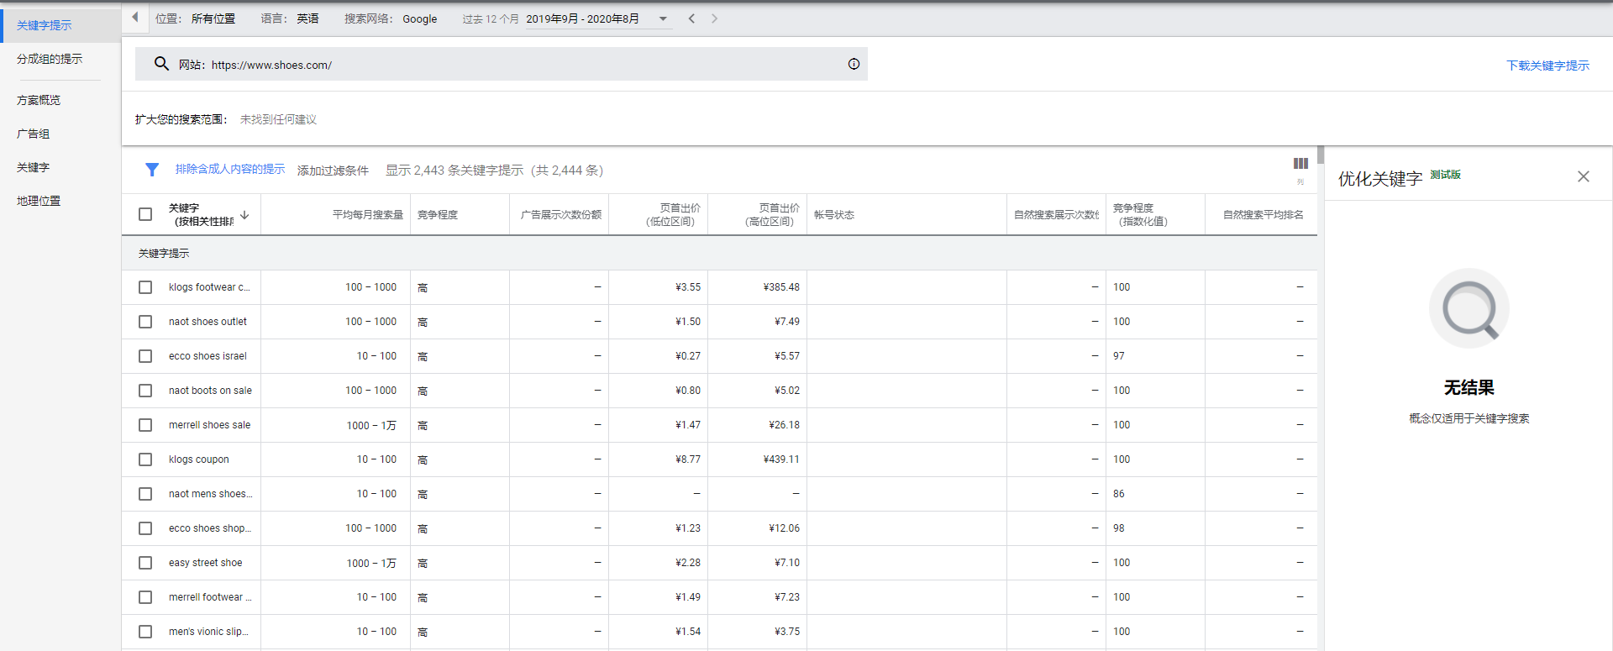1613x651 pixels.
Task: Check the klogs coupon checkbox
Action: 145,459
